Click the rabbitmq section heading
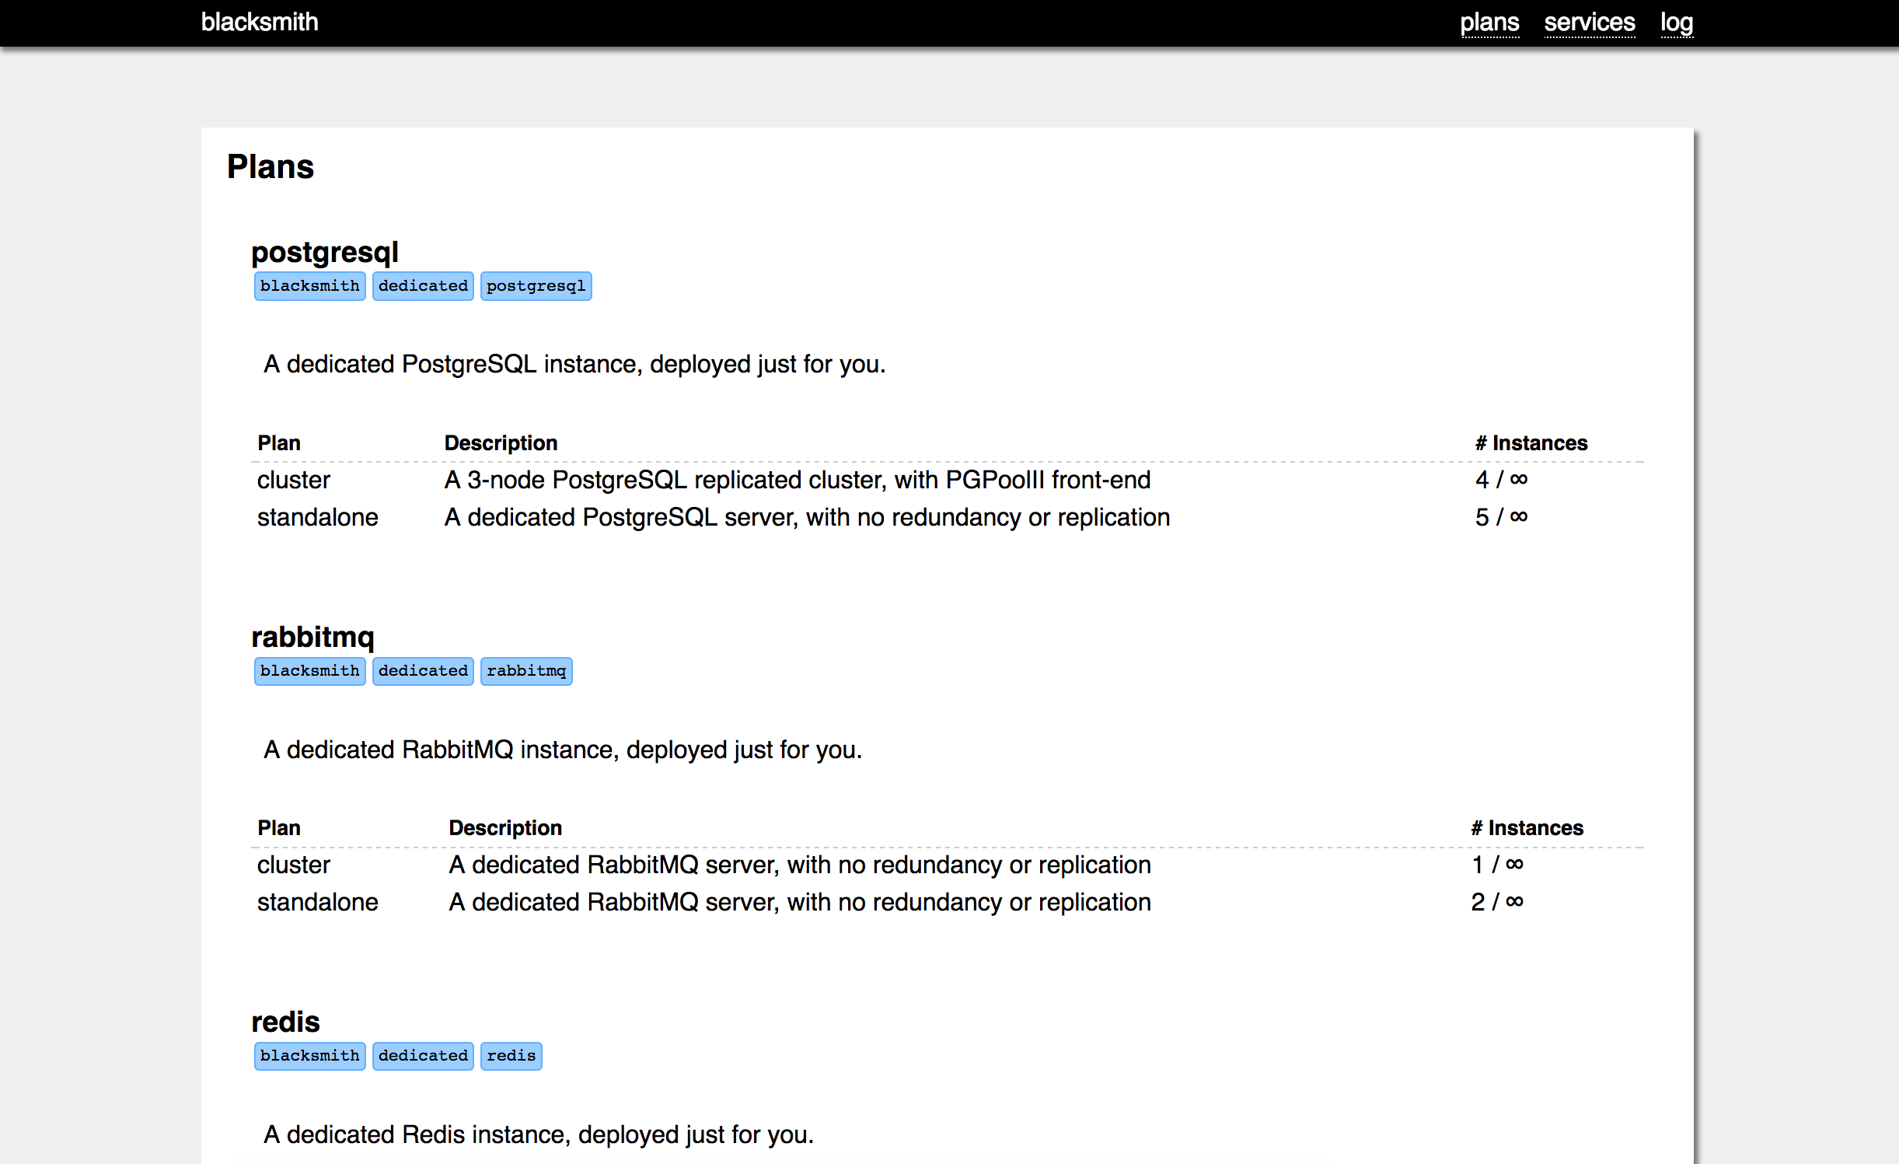 click(x=312, y=637)
